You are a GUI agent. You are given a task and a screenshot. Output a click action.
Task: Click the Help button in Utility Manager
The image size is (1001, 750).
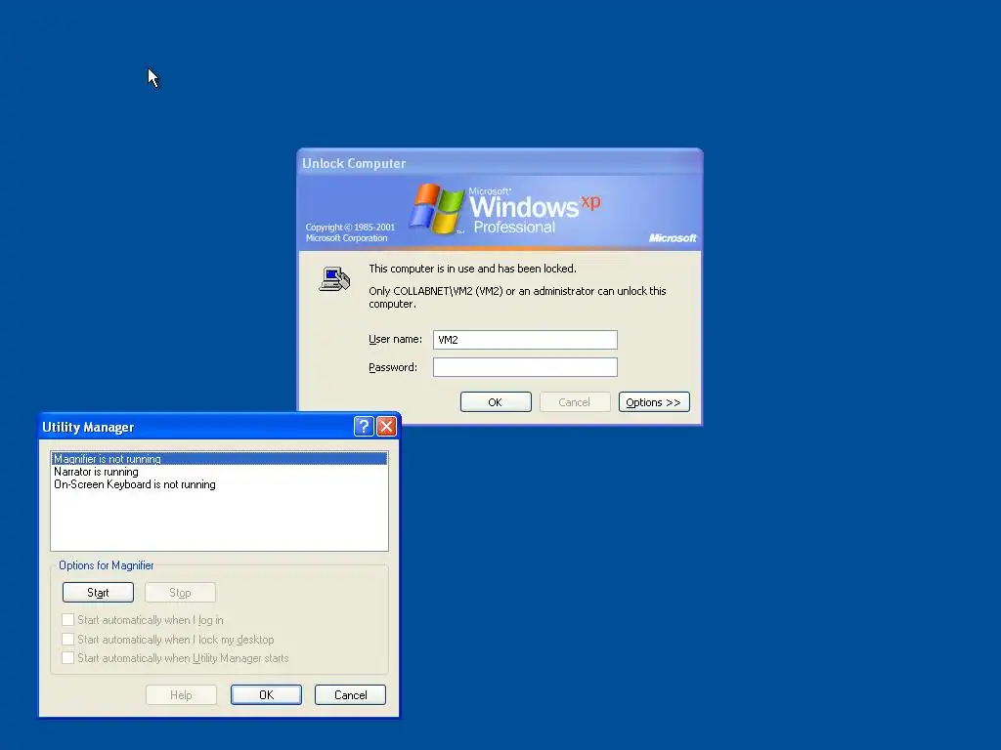pyautogui.click(x=181, y=695)
